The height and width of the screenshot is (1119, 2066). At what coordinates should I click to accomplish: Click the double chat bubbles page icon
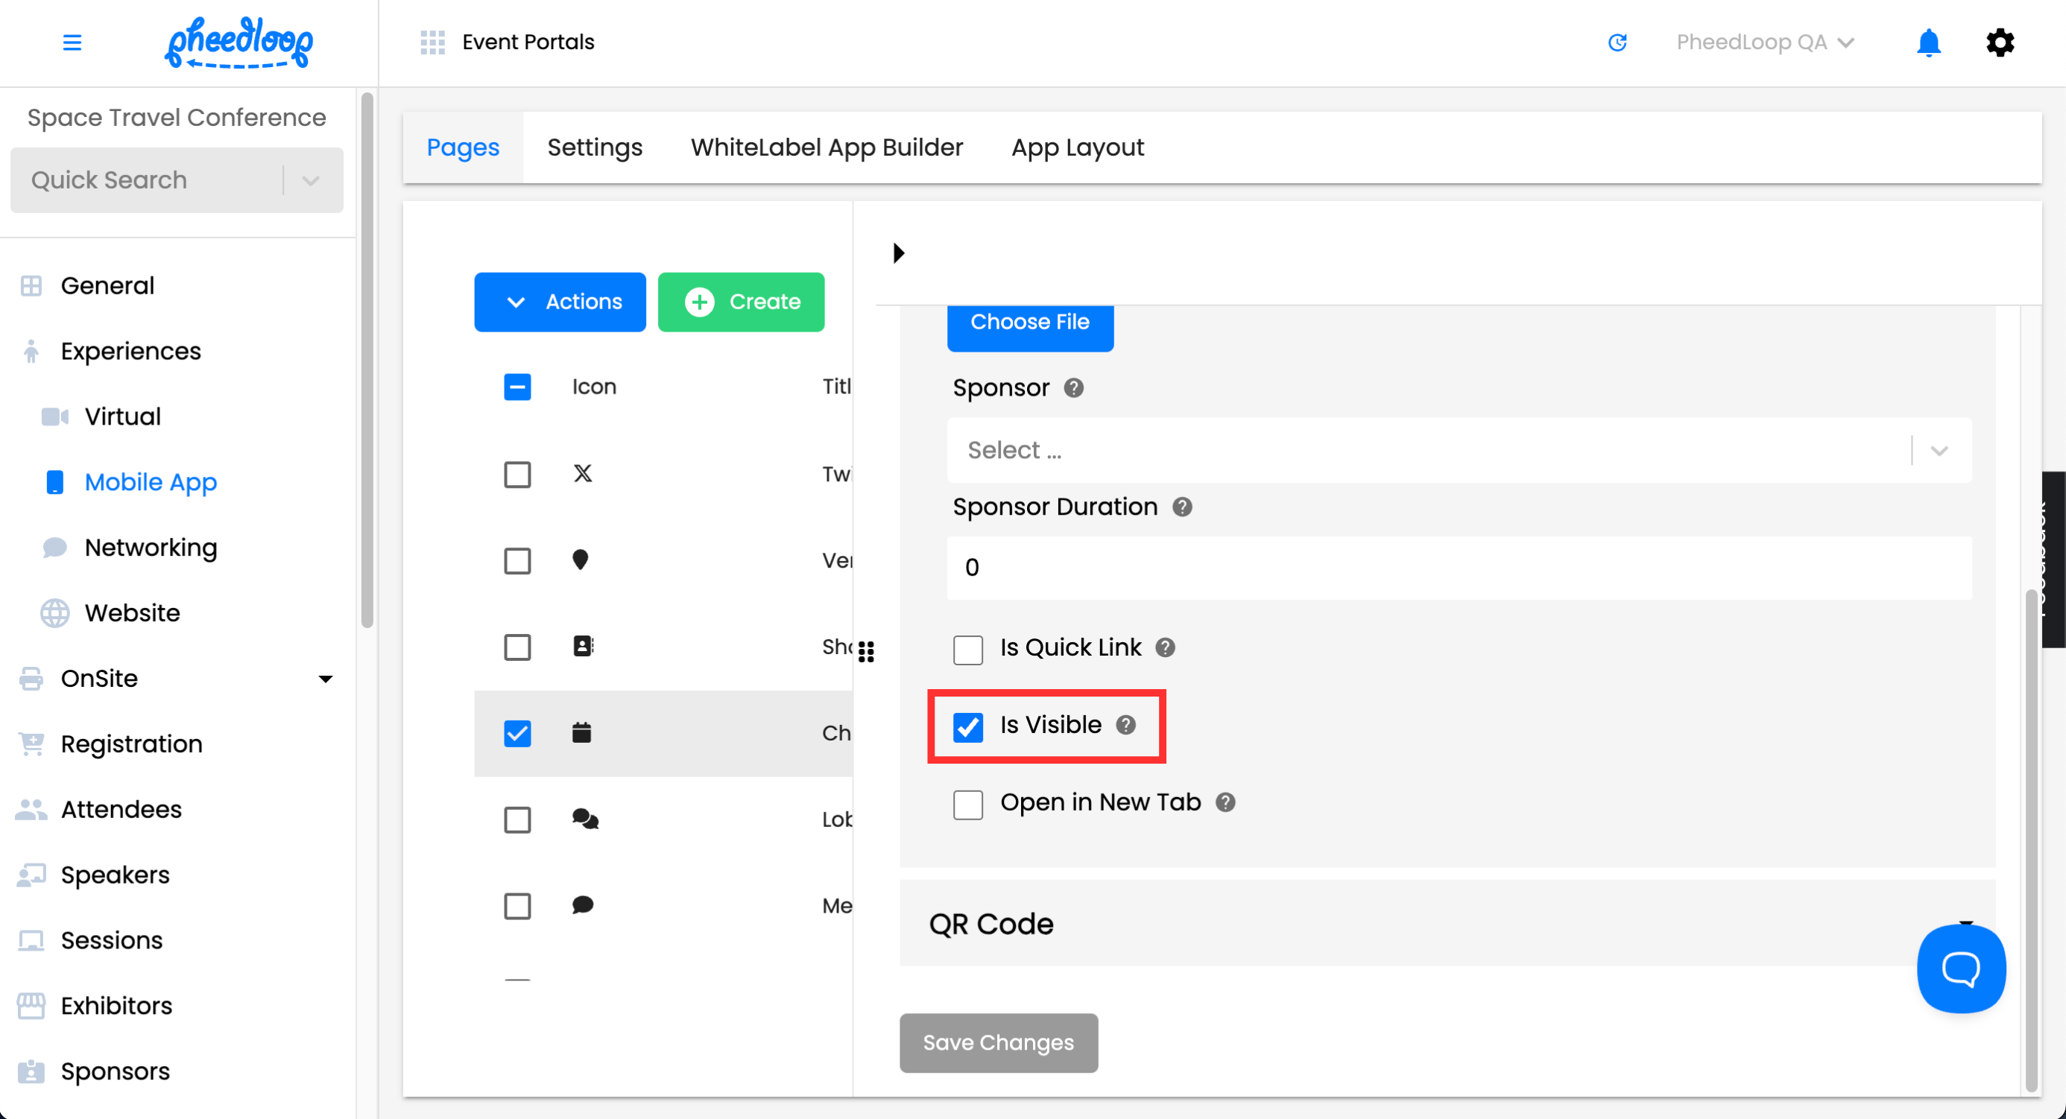click(586, 820)
